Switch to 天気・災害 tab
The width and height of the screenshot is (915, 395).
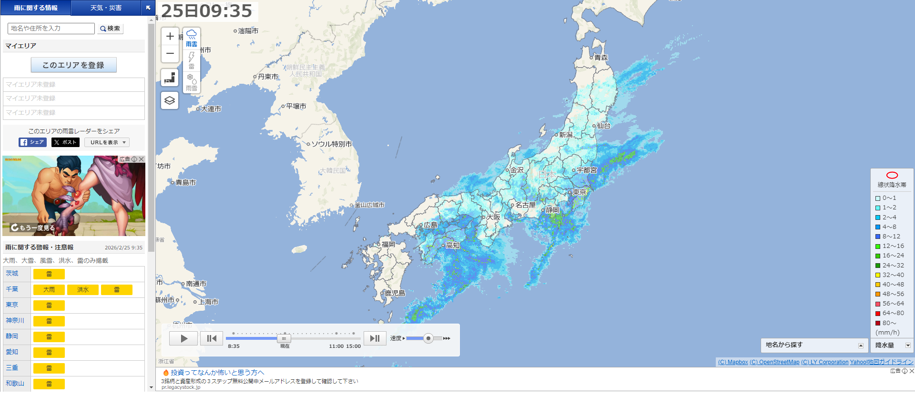[x=106, y=8]
